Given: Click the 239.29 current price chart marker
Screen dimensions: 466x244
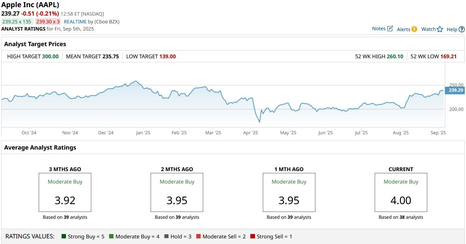Looking at the screenshot, I should 455,90.
